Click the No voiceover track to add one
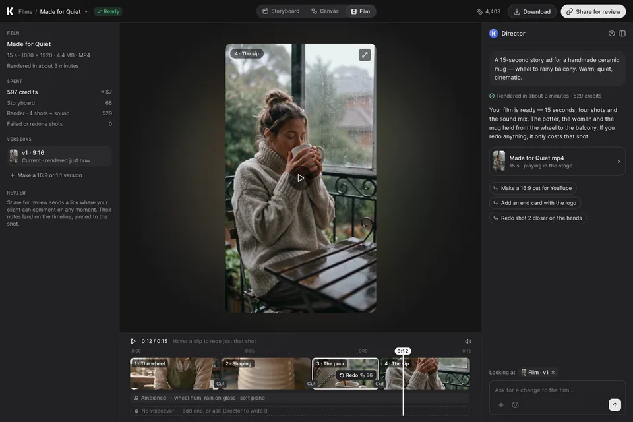The height and width of the screenshot is (422, 633). pyautogui.click(x=300, y=411)
